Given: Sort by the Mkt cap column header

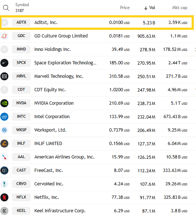Looking at the screenshot, I should click(x=180, y=8).
